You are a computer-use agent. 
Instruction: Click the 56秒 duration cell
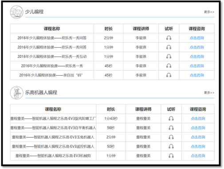(111, 128)
